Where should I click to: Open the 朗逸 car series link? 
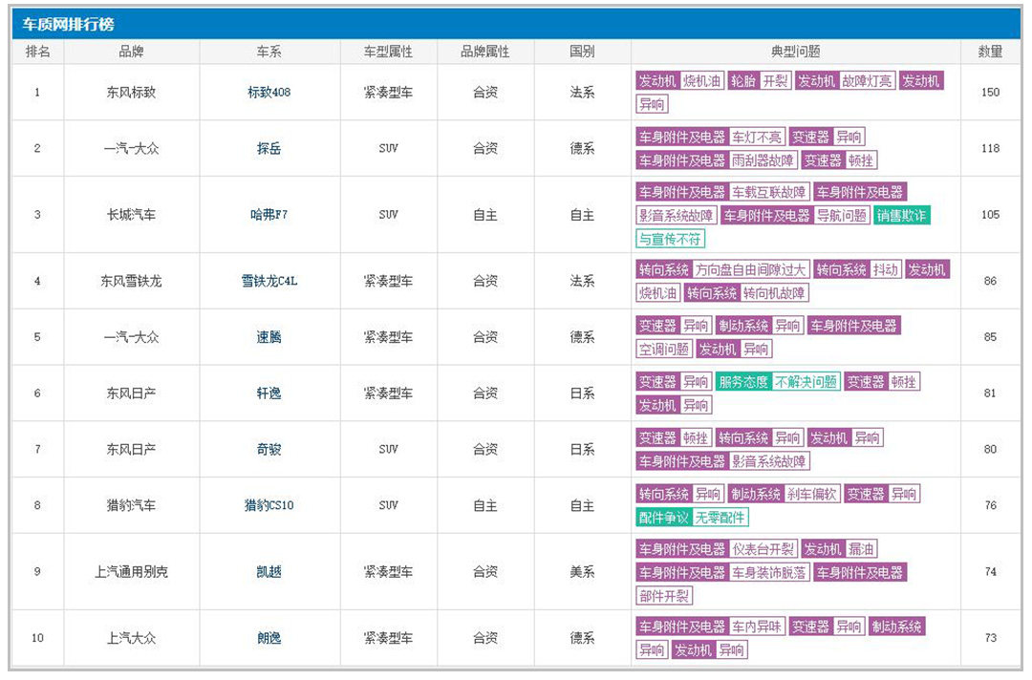pyautogui.click(x=269, y=638)
